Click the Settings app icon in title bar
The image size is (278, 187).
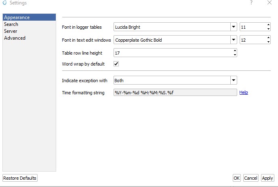click(4, 3)
